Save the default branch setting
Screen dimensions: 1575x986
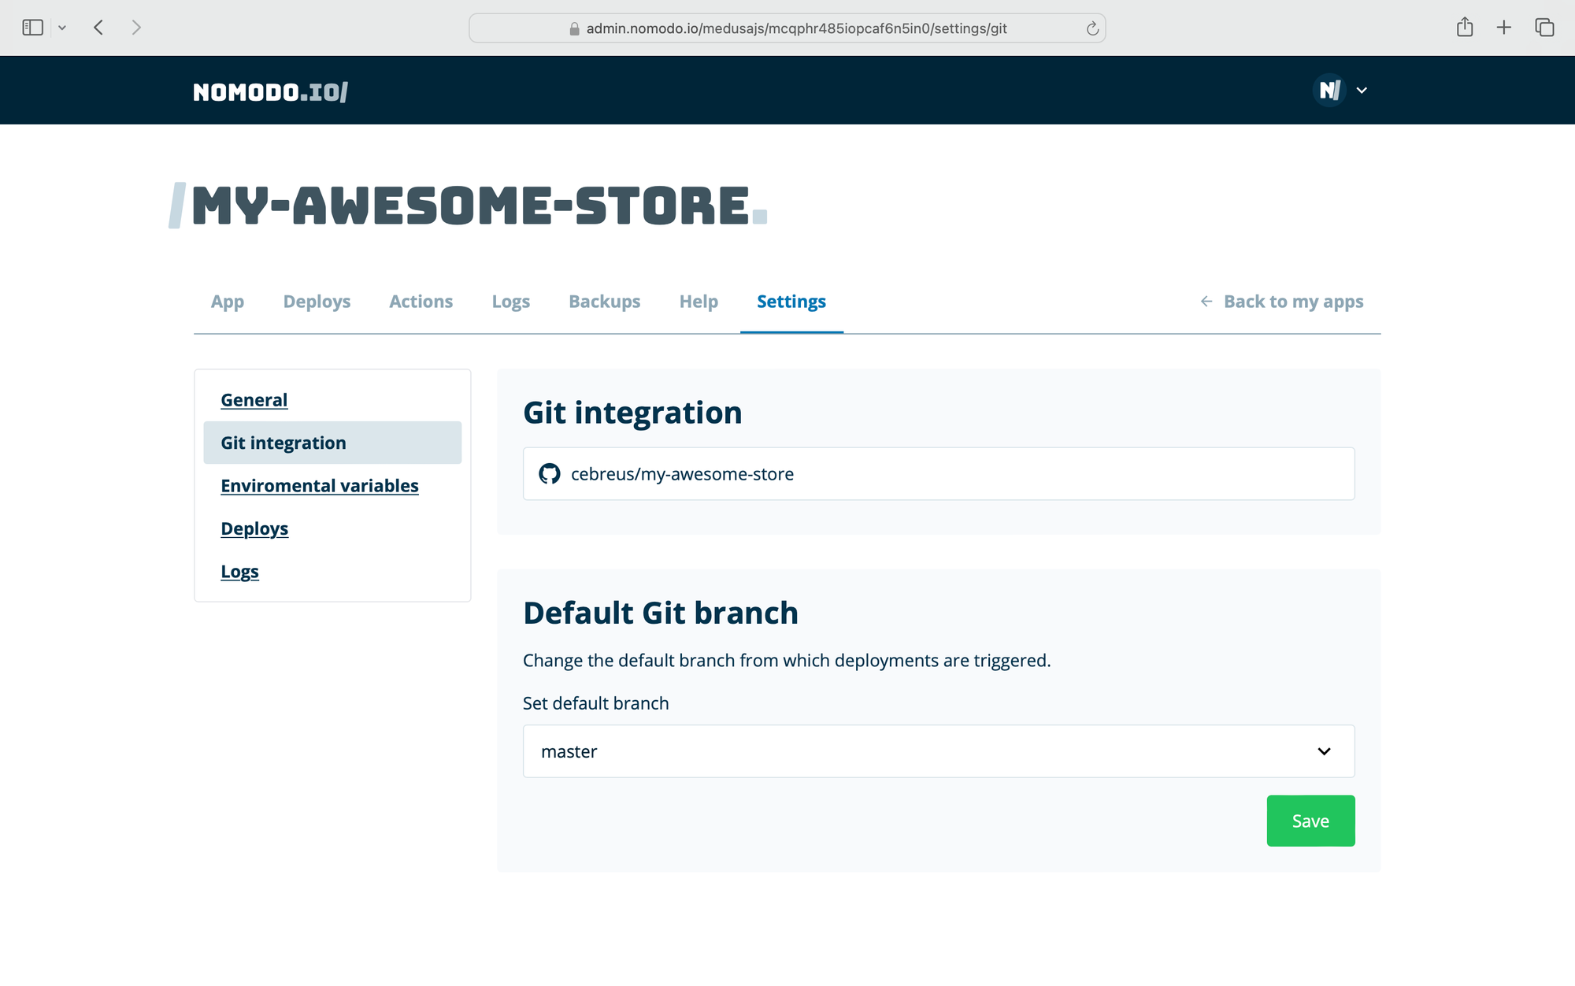point(1310,821)
